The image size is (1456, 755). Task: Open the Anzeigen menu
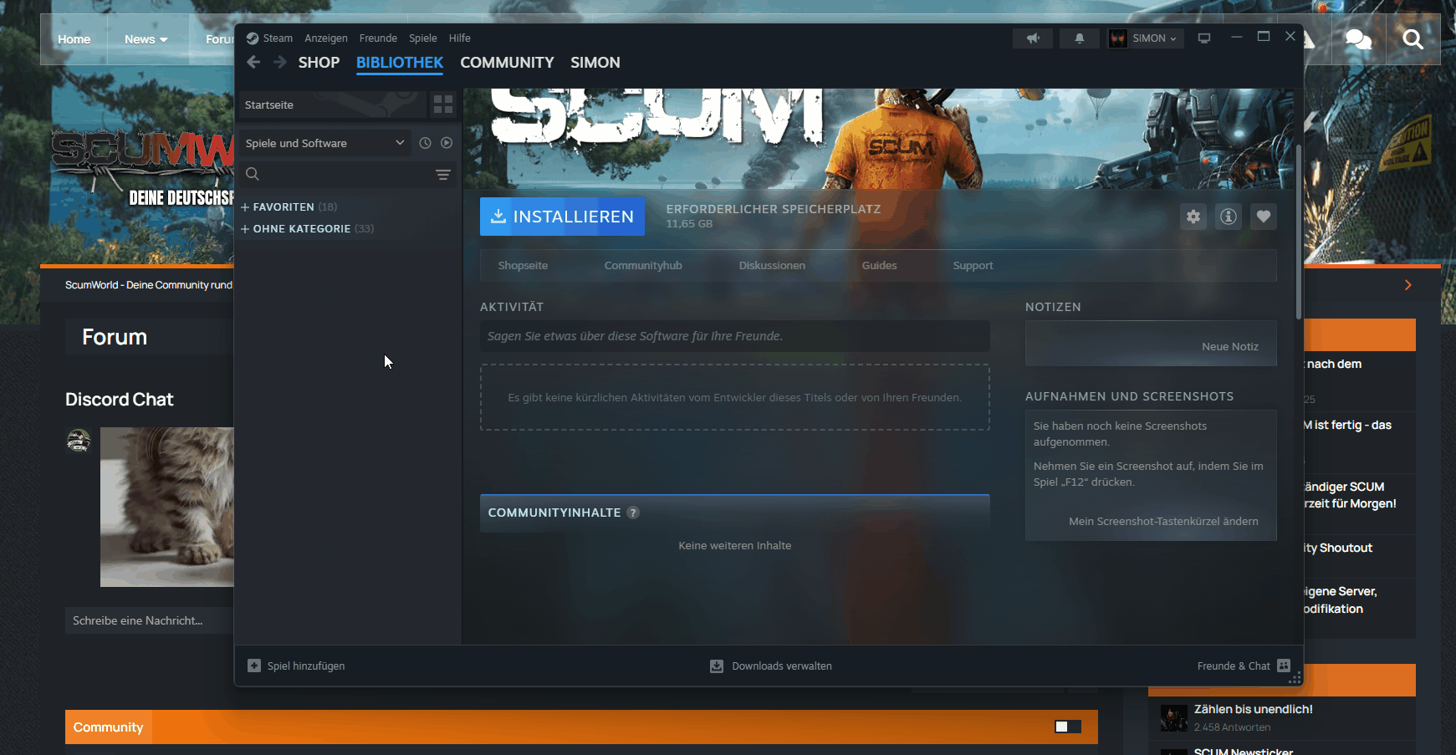325,38
